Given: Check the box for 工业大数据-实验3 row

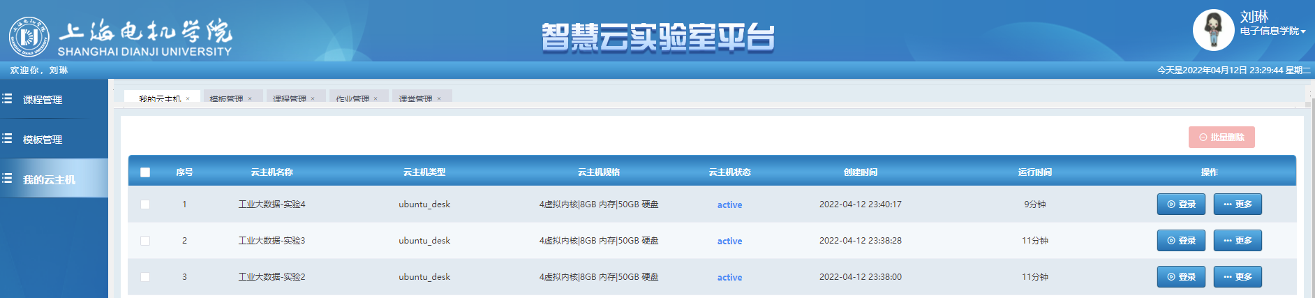Looking at the screenshot, I should (x=145, y=241).
